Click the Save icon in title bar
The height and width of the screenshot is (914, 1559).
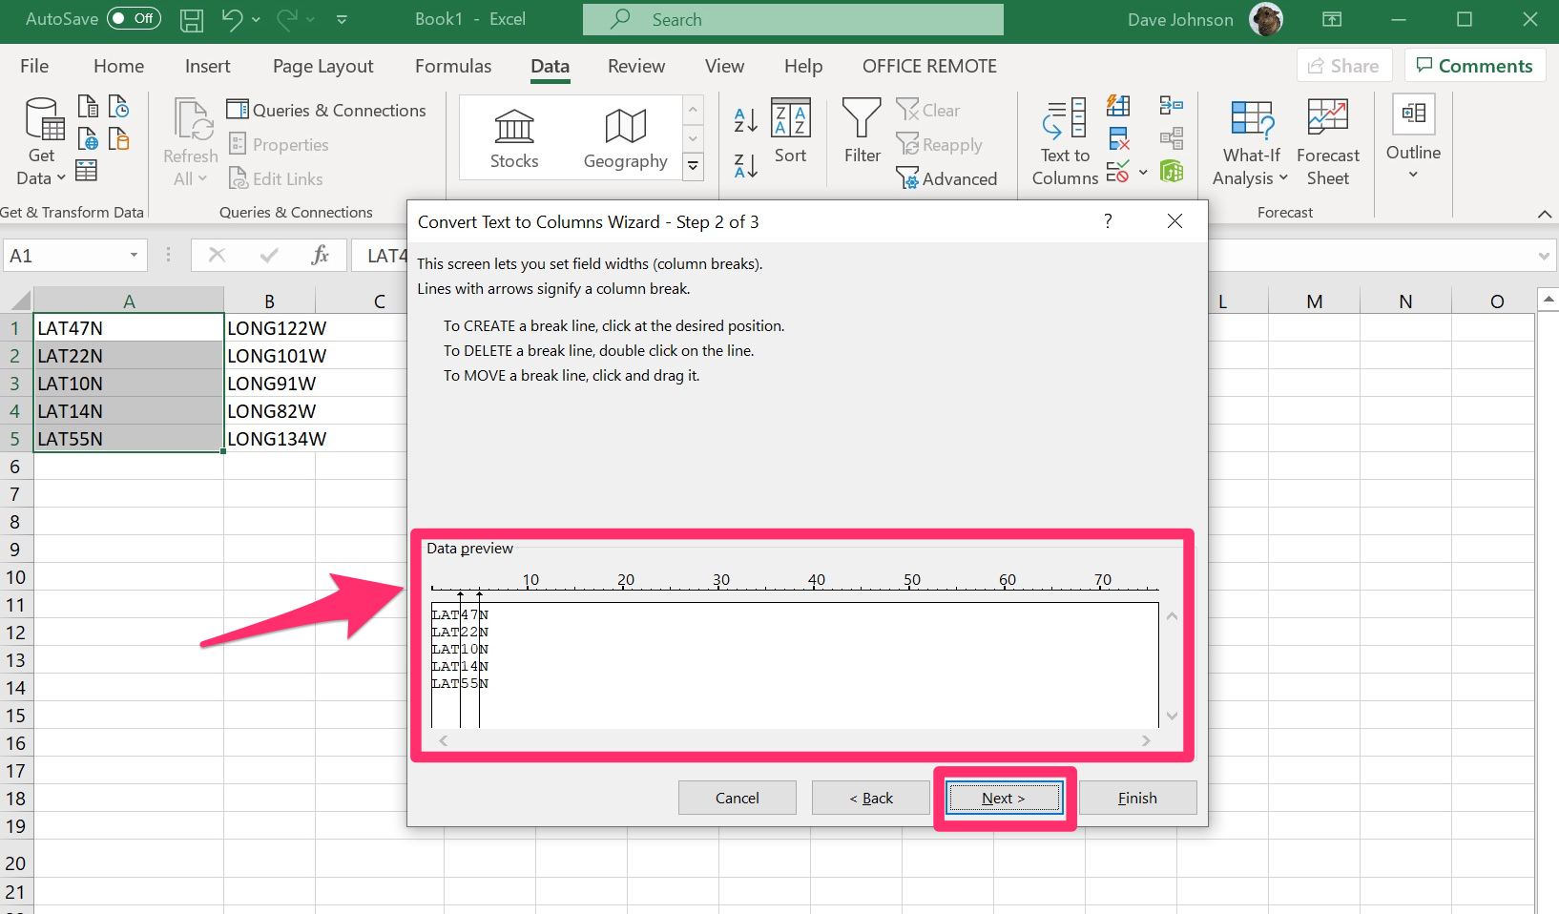click(192, 19)
